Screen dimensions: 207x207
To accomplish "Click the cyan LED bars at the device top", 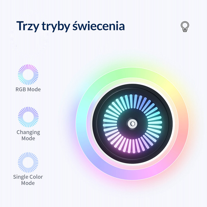I will pyautogui.click(x=133, y=102).
